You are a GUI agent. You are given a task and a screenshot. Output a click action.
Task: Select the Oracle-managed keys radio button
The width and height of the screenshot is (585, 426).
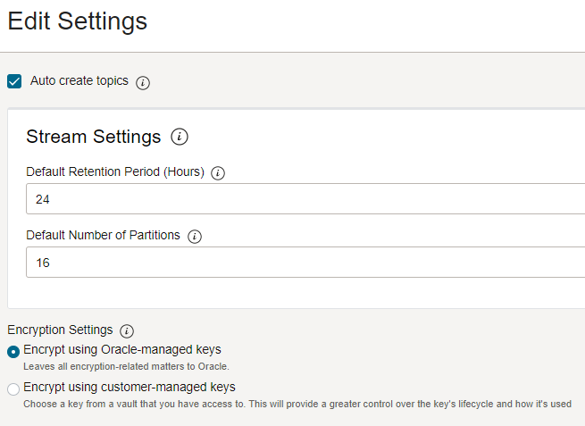[13, 351]
